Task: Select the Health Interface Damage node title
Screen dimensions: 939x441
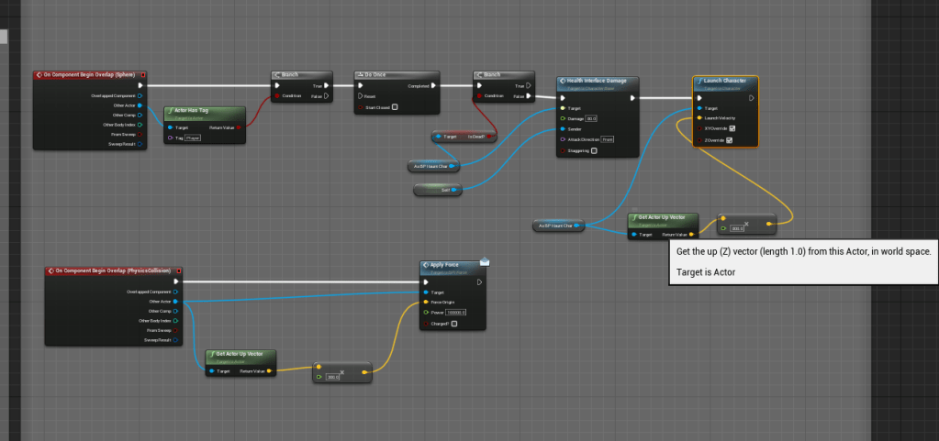Action: pos(598,81)
